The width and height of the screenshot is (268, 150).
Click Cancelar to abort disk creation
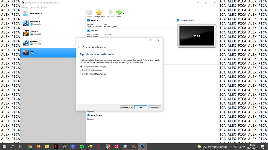coord(155,107)
